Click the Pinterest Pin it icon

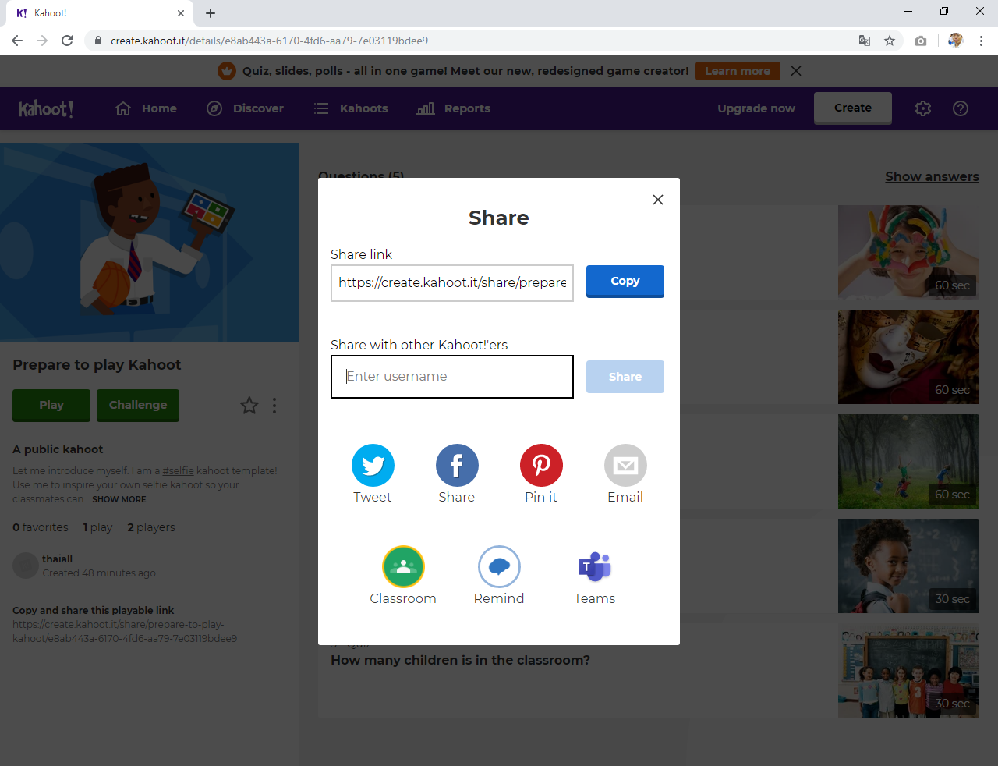point(541,466)
